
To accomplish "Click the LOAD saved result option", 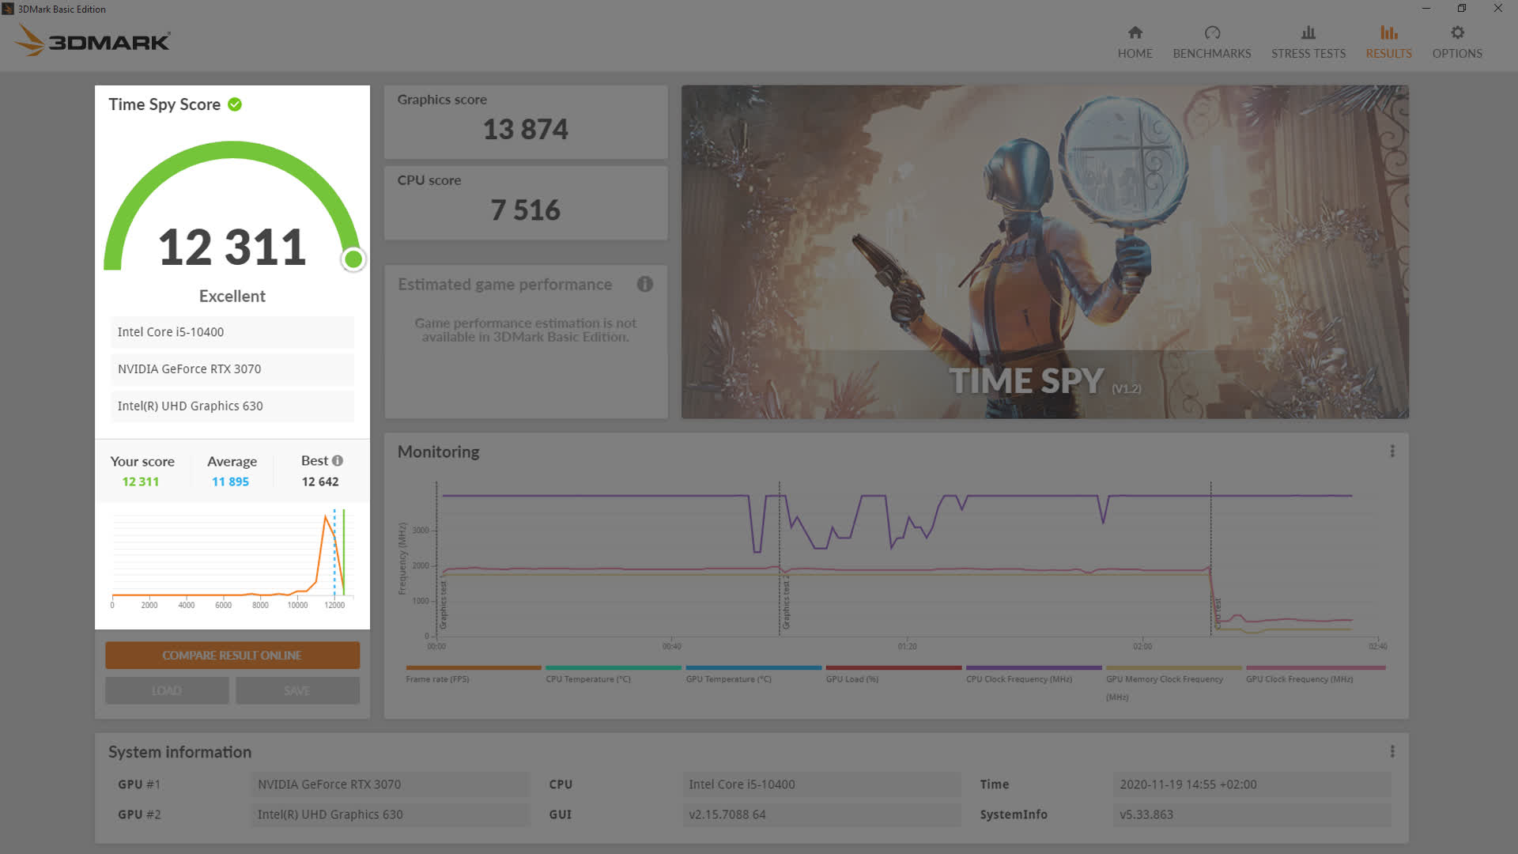I will pyautogui.click(x=166, y=690).
